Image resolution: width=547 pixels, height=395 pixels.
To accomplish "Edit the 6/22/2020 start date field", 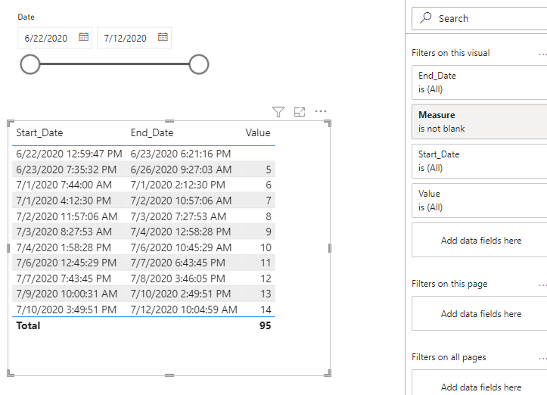I will pyautogui.click(x=45, y=38).
